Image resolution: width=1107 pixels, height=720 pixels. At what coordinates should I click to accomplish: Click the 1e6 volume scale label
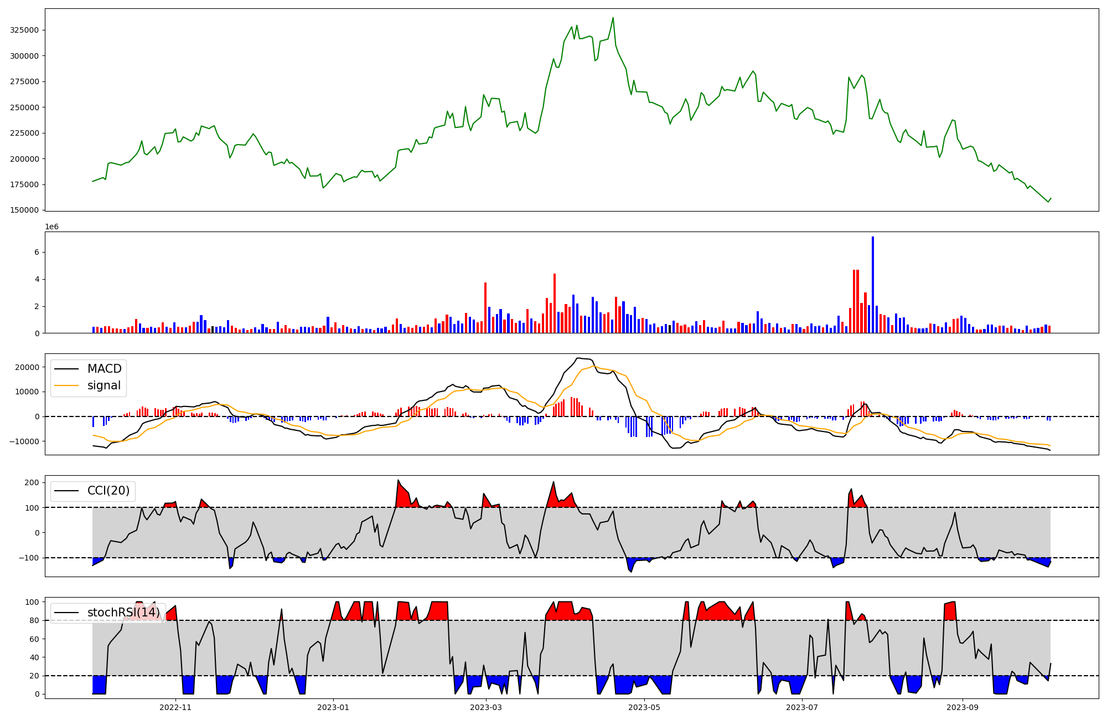click(51, 227)
